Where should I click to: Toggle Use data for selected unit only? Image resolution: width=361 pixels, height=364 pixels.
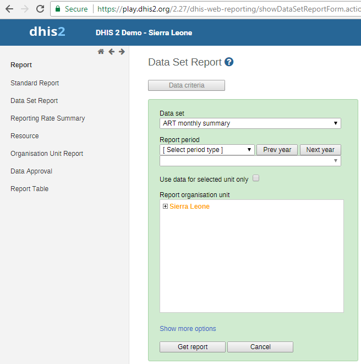pyautogui.click(x=255, y=178)
